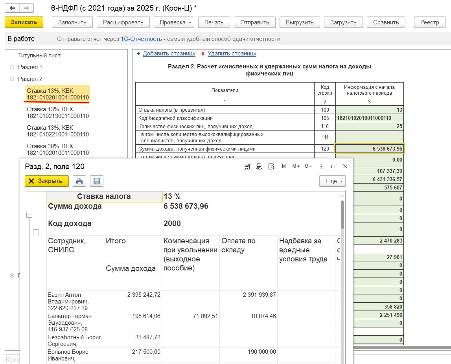The image size is (451, 364).
Task: Collapse the Раздел 2 tree node
Action: click(12, 79)
